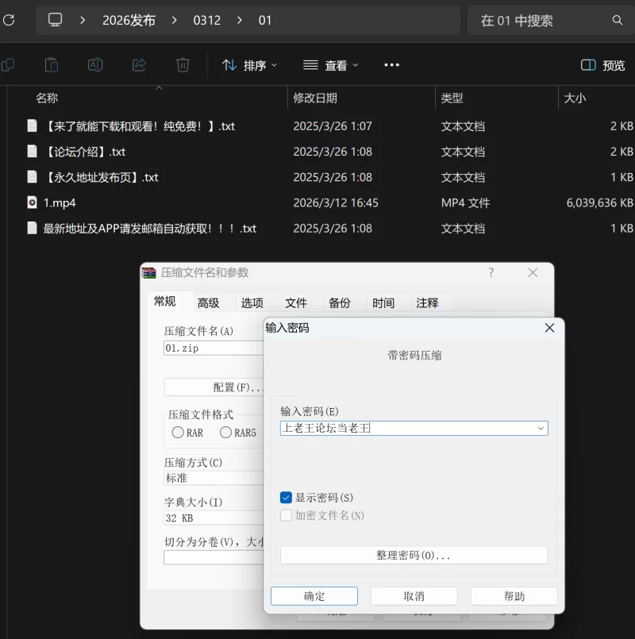Image resolution: width=635 pixels, height=639 pixels.
Task: Expand the password field dropdown arrow
Action: coord(541,429)
